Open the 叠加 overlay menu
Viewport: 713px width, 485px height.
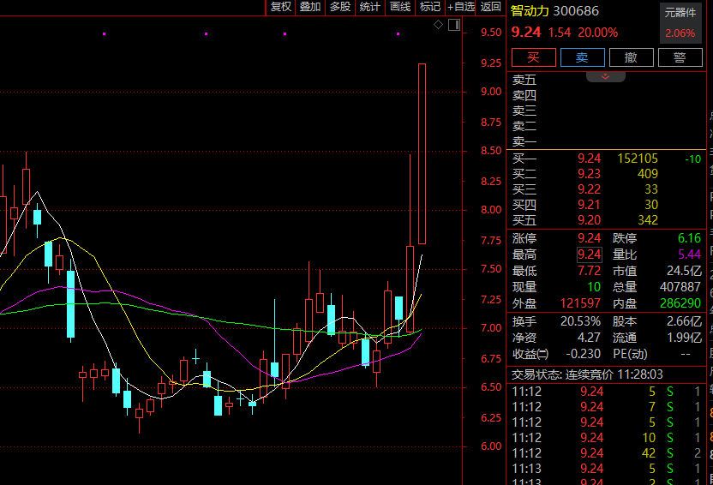(310, 7)
